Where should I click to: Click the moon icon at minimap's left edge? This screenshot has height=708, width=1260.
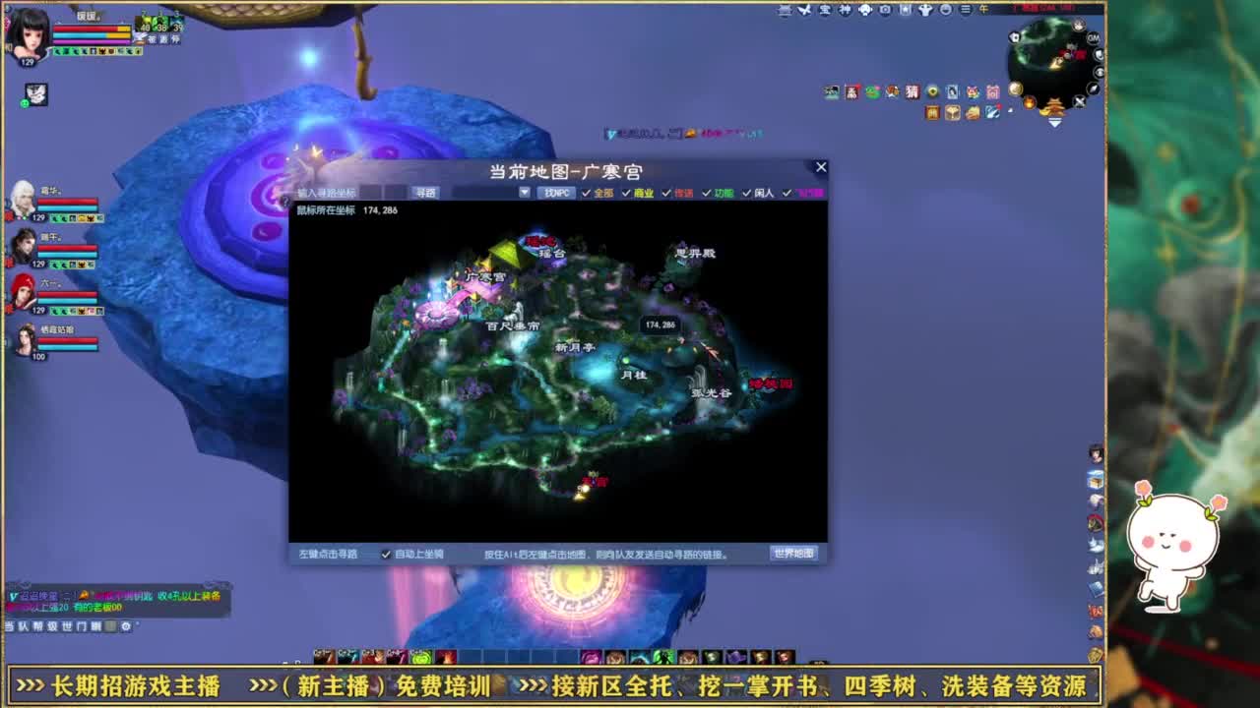(1015, 88)
